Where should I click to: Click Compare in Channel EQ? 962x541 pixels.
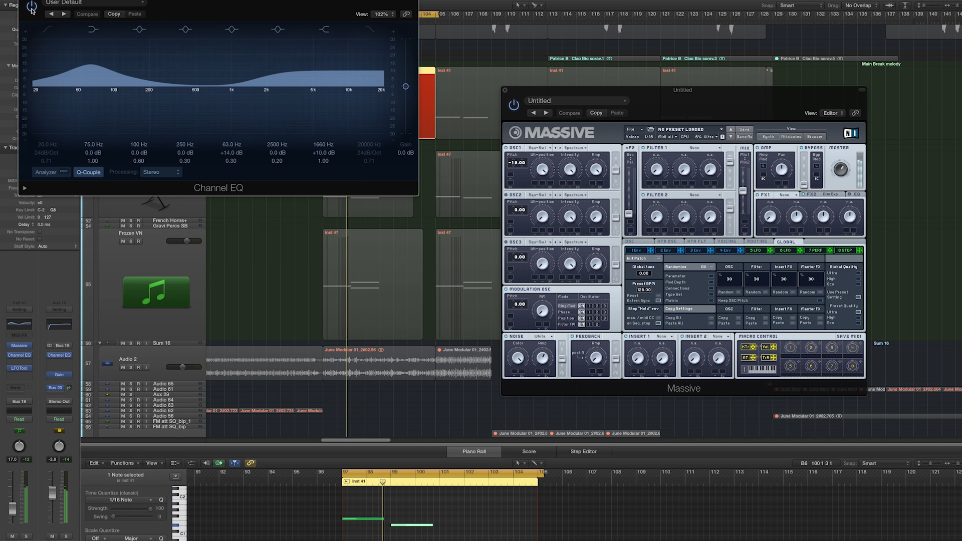pyautogui.click(x=87, y=15)
